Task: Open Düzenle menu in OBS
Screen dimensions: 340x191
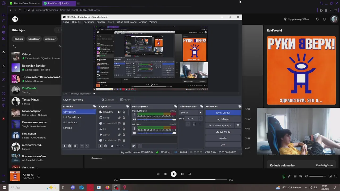Action: coord(76,22)
